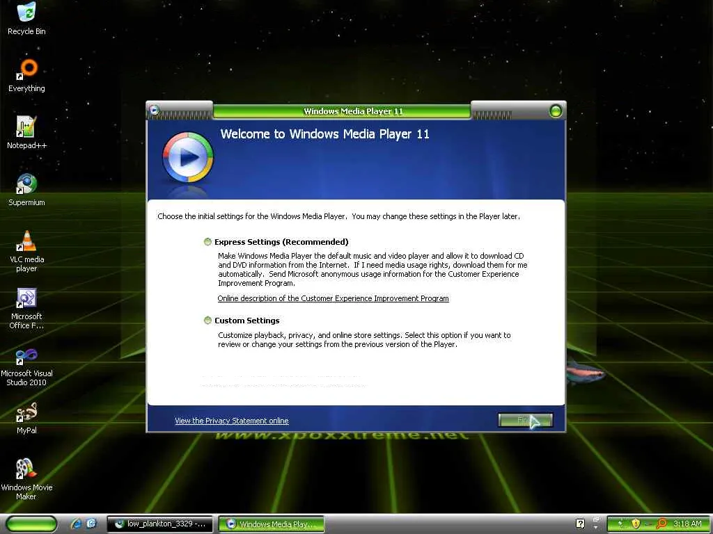
Task: Open View the Privacy Statement online link
Action: point(231,421)
